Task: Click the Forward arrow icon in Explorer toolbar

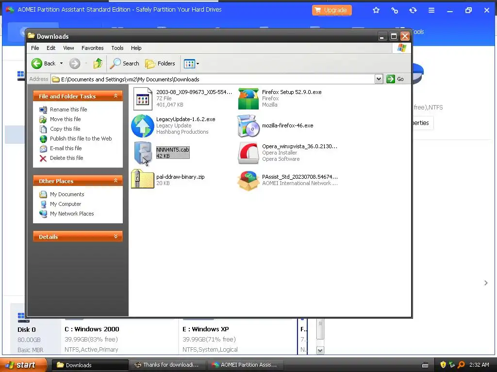Action: [75, 63]
